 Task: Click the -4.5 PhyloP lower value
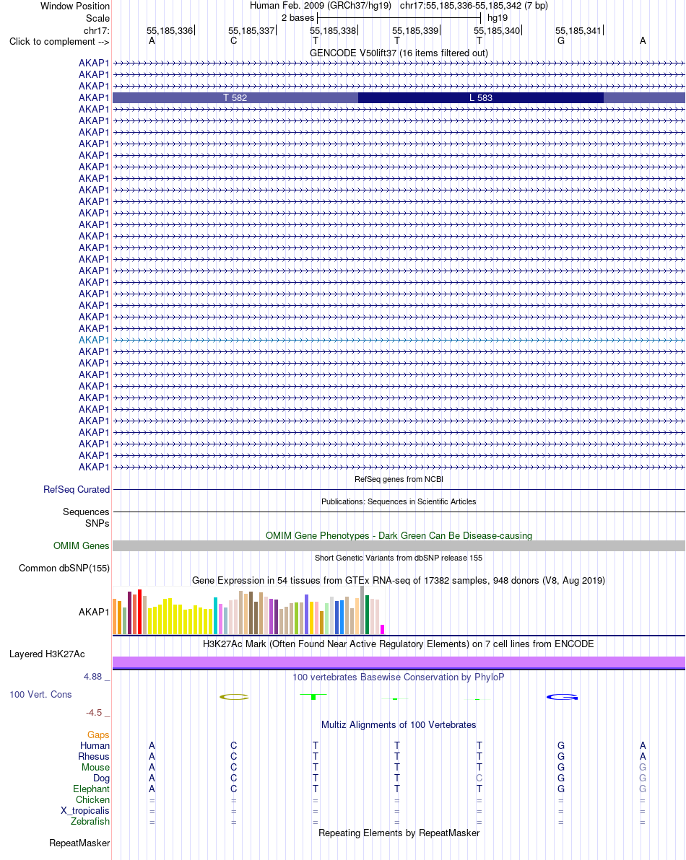[94, 713]
